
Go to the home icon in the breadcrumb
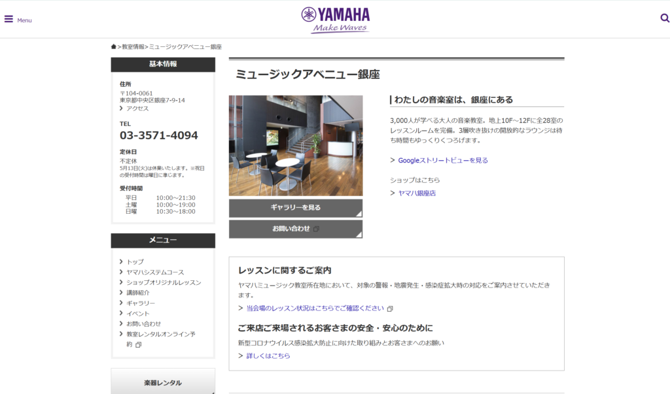(x=113, y=46)
